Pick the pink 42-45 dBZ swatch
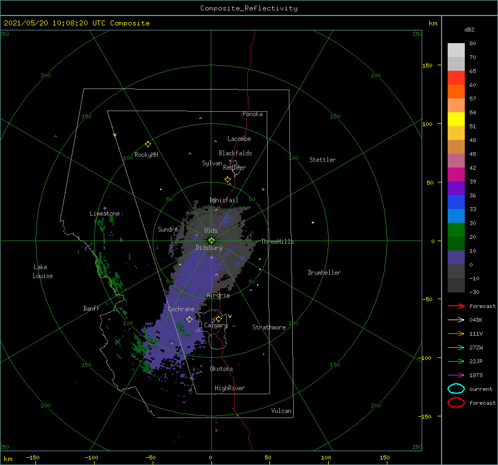This screenshot has width=498, height=465. (x=456, y=160)
